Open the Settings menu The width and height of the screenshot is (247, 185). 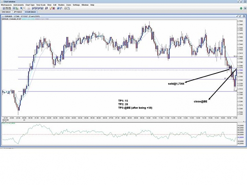[76, 5]
